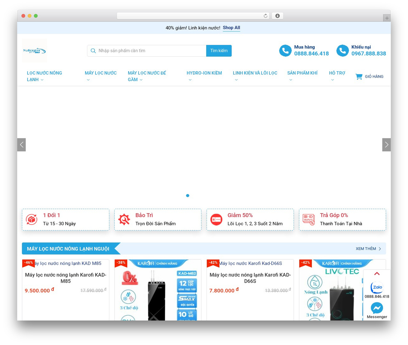Click Xem thêm link
The width and height of the screenshot is (408, 345).
368,249
